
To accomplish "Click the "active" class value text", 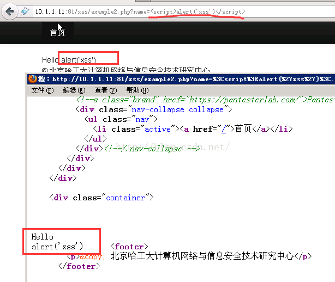I will [x=158, y=129].
